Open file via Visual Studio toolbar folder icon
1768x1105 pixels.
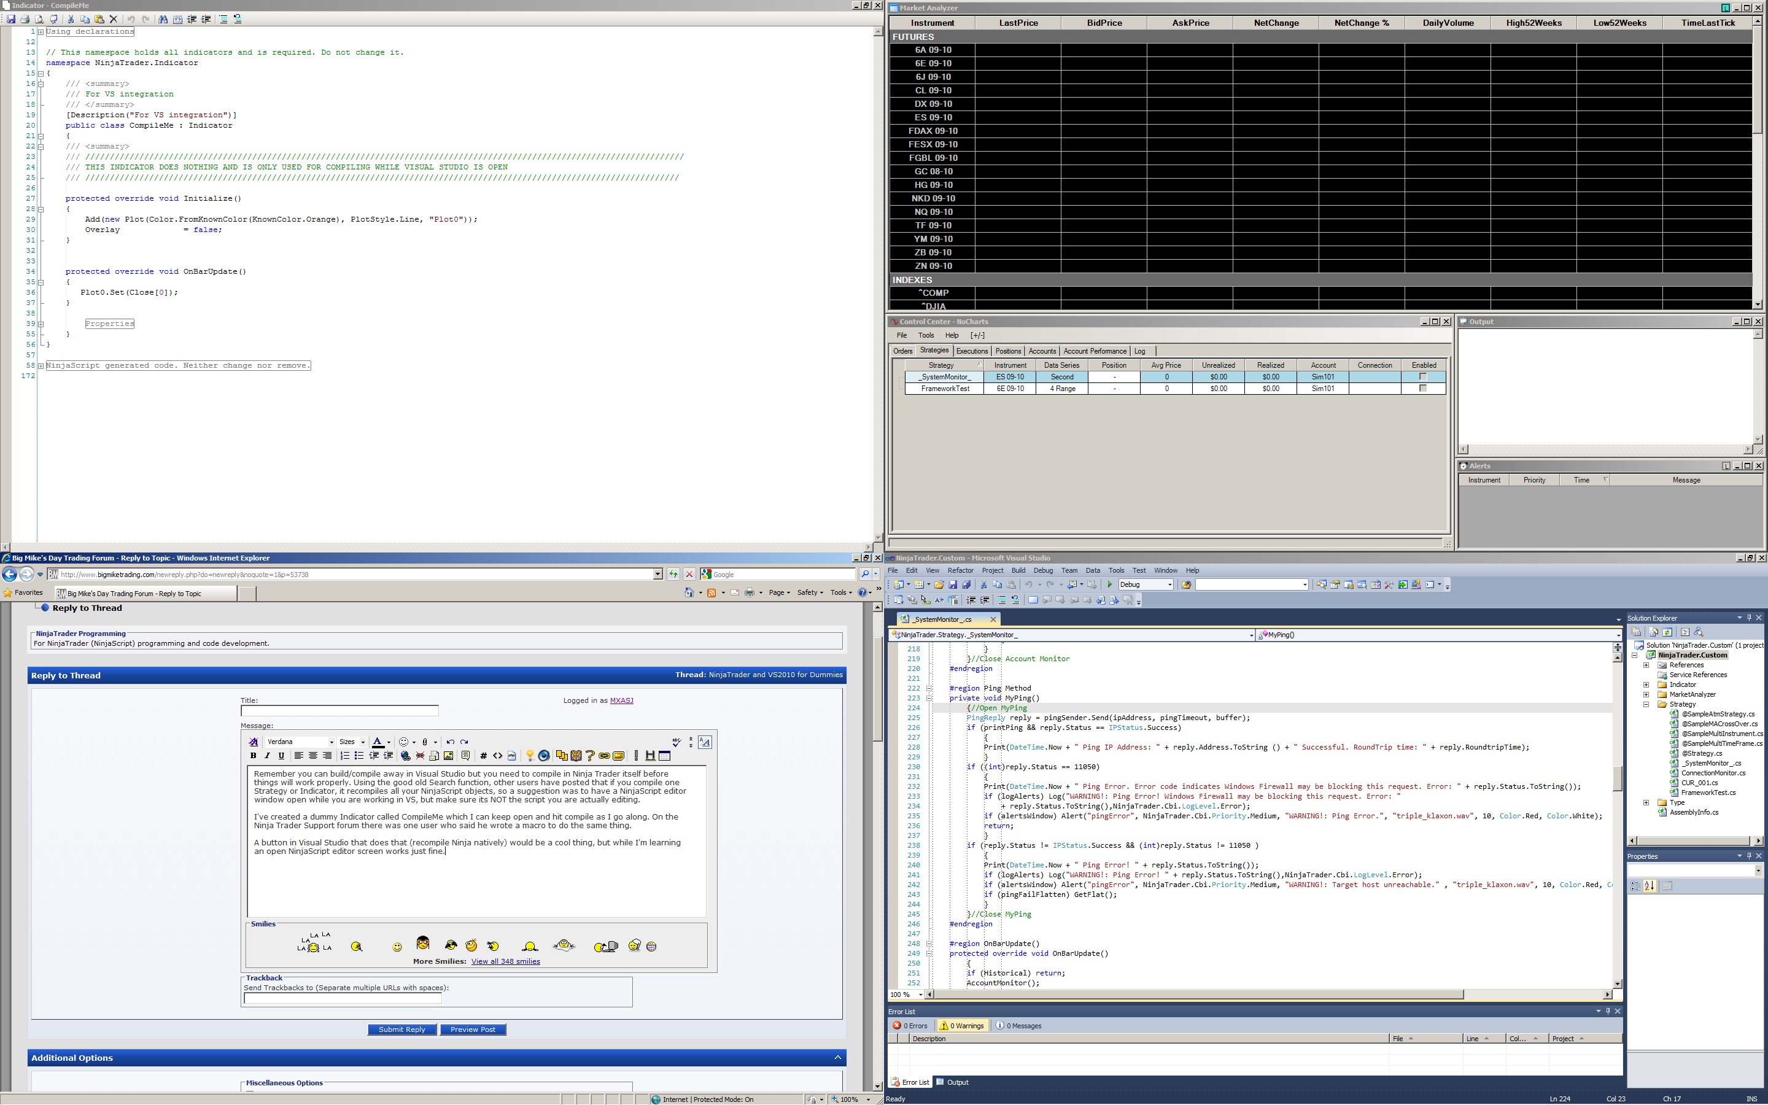coord(939,584)
